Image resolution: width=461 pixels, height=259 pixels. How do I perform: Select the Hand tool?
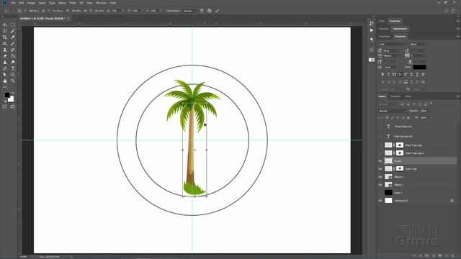pos(5,81)
